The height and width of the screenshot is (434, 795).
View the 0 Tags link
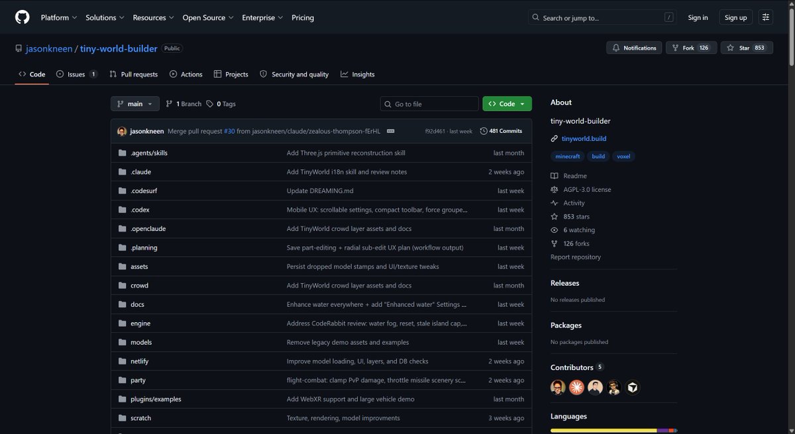tap(221, 104)
